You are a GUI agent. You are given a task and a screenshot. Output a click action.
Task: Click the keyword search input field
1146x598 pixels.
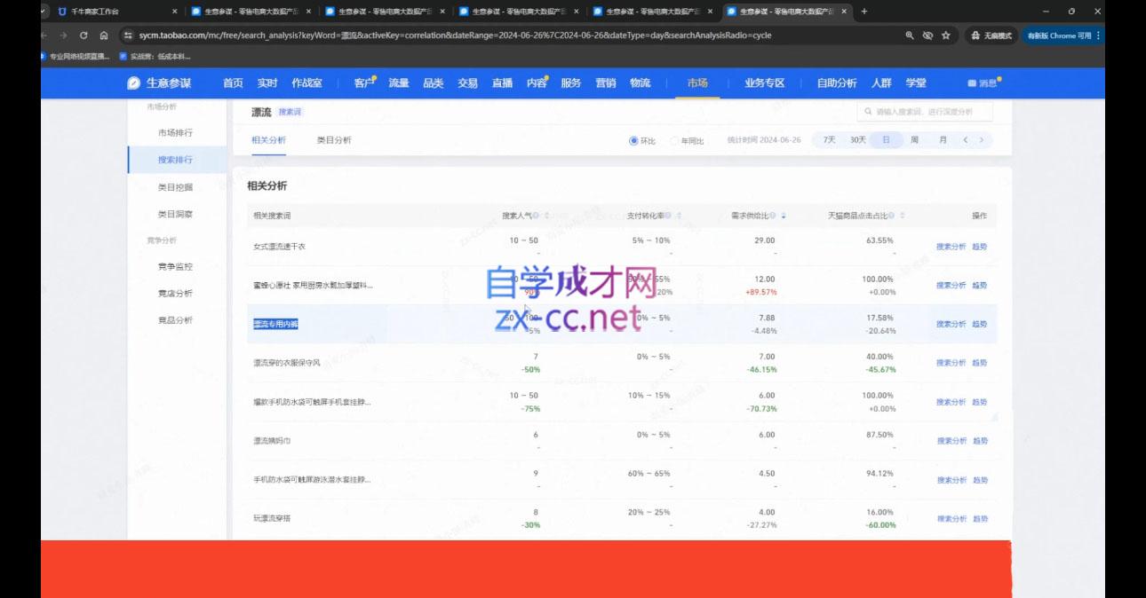tap(925, 112)
